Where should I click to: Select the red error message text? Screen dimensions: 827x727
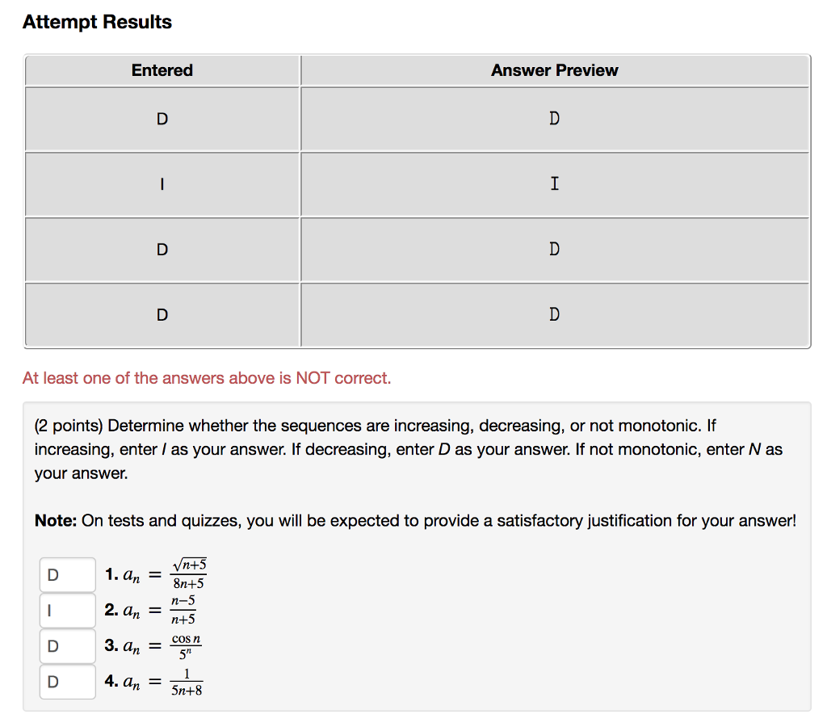(208, 377)
